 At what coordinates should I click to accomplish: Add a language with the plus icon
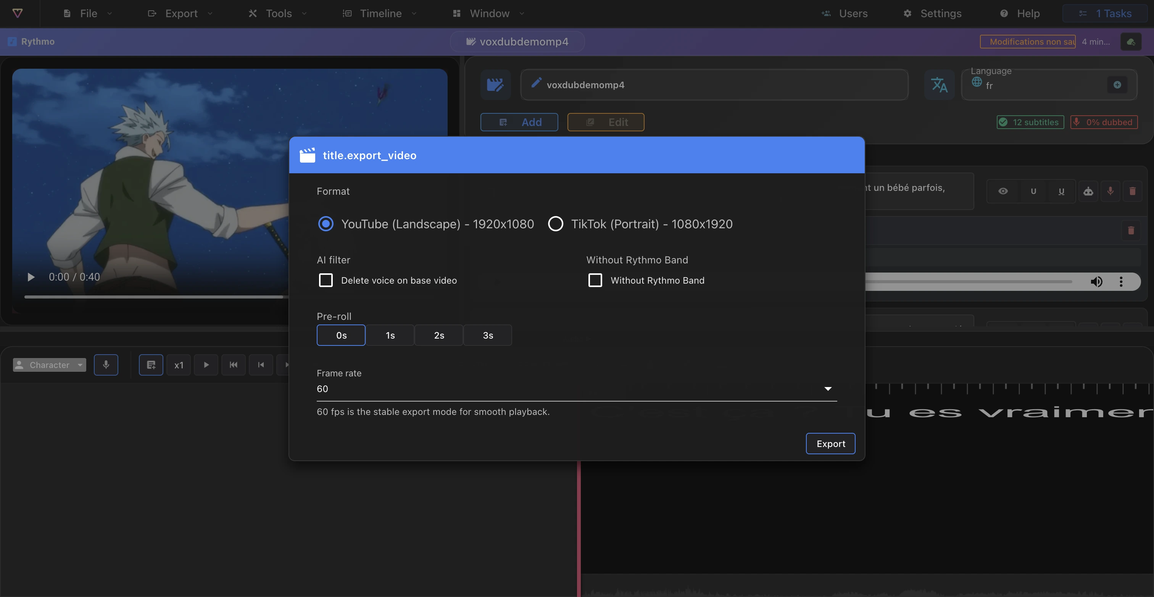click(x=1117, y=85)
